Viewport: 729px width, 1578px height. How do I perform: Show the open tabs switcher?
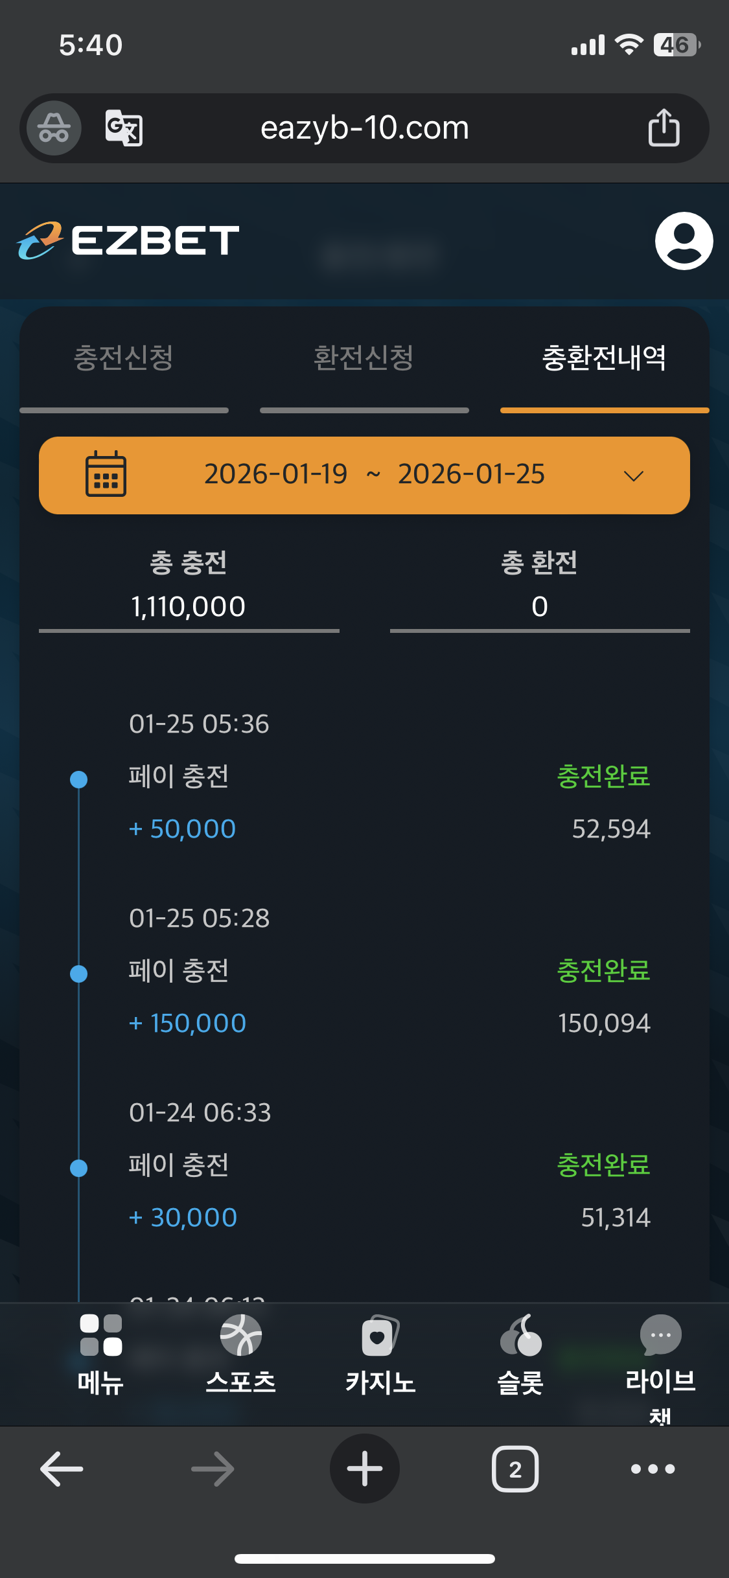515,1469
